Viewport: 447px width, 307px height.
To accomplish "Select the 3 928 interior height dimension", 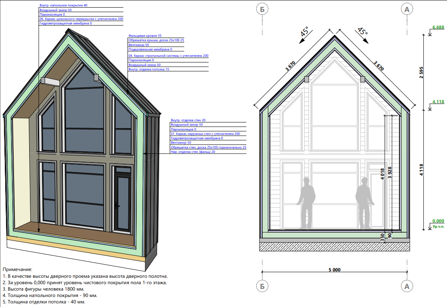I will coord(395,173).
